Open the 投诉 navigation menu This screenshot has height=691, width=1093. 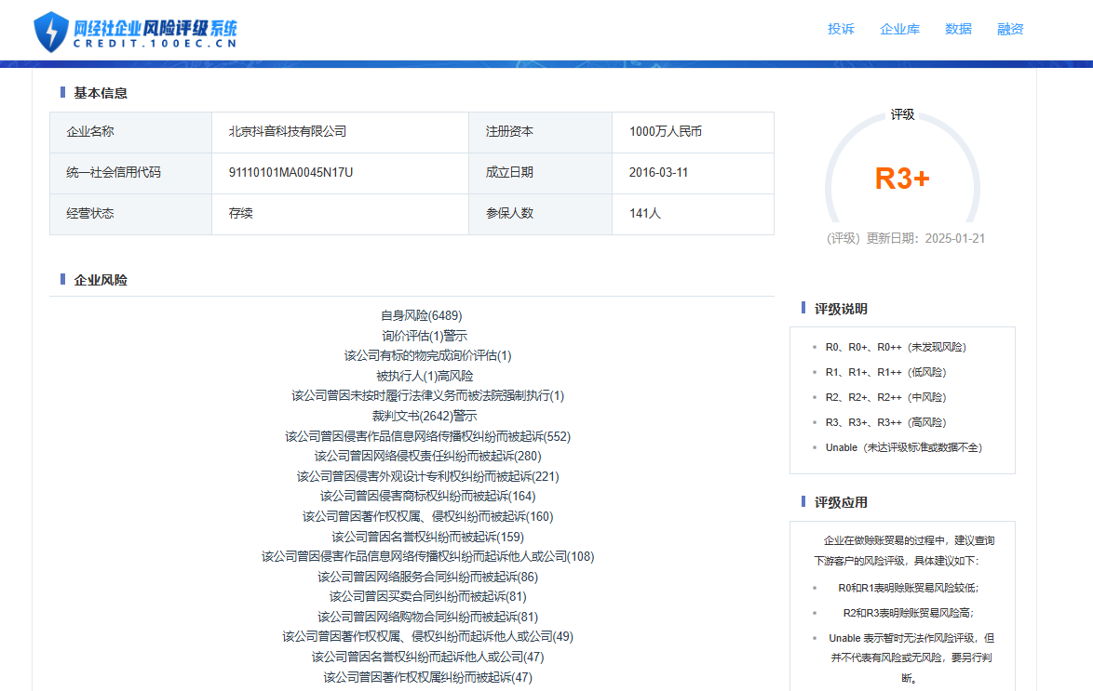point(841,29)
